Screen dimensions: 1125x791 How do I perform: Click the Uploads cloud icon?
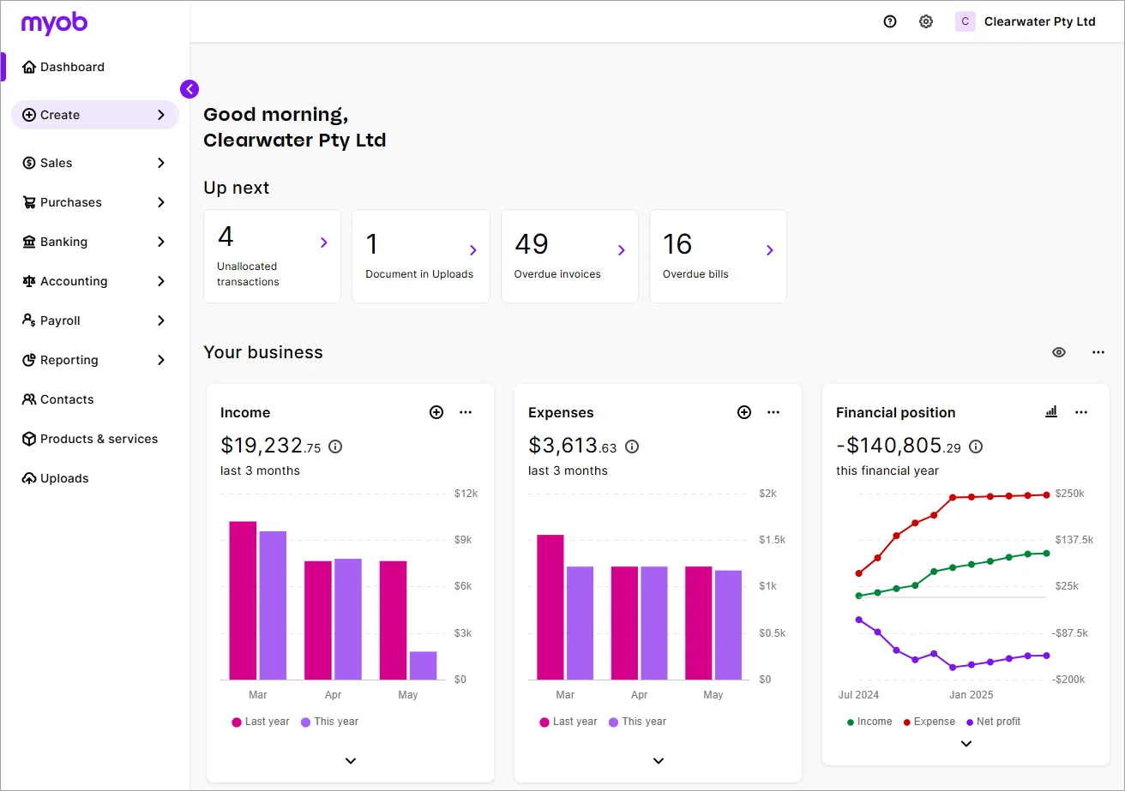point(29,478)
